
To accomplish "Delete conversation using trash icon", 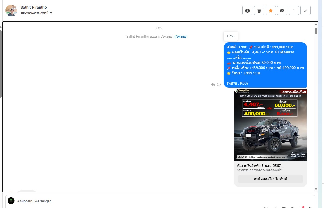I will point(259,10).
